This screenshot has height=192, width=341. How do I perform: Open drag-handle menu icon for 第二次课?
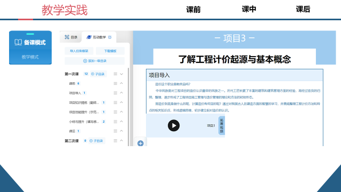pyautogui.click(x=115, y=141)
